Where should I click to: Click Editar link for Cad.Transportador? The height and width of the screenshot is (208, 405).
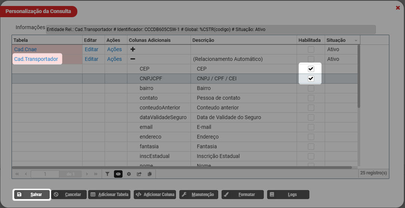pos(92,59)
